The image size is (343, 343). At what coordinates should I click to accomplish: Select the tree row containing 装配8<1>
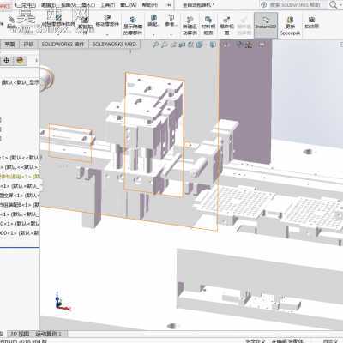coord(20,205)
